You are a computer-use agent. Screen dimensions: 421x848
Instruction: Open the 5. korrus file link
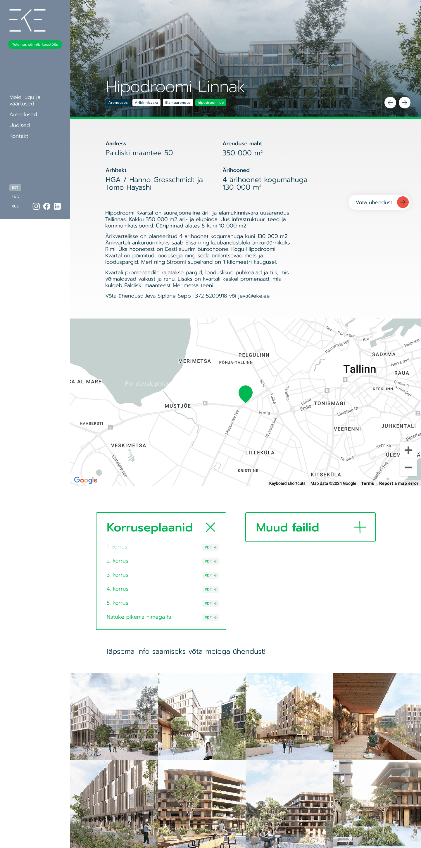[117, 603]
